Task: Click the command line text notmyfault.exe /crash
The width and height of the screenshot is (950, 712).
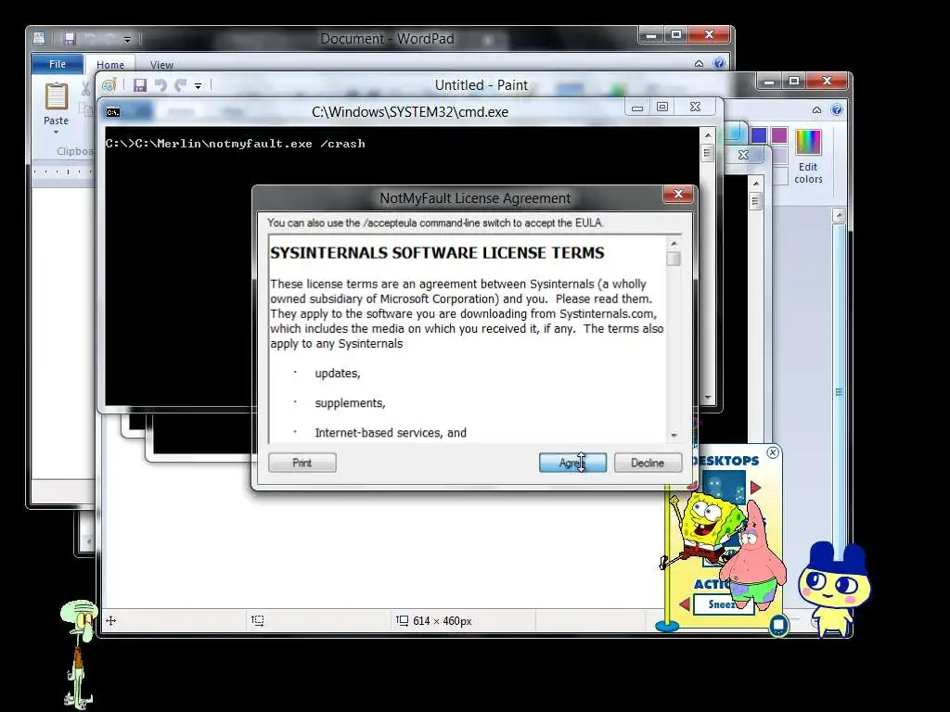Action: (x=287, y=144)
